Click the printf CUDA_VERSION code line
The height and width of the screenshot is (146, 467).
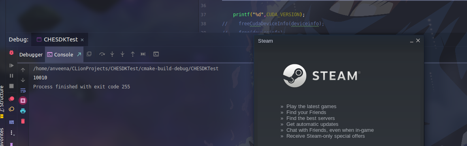(x=269, y=15)
